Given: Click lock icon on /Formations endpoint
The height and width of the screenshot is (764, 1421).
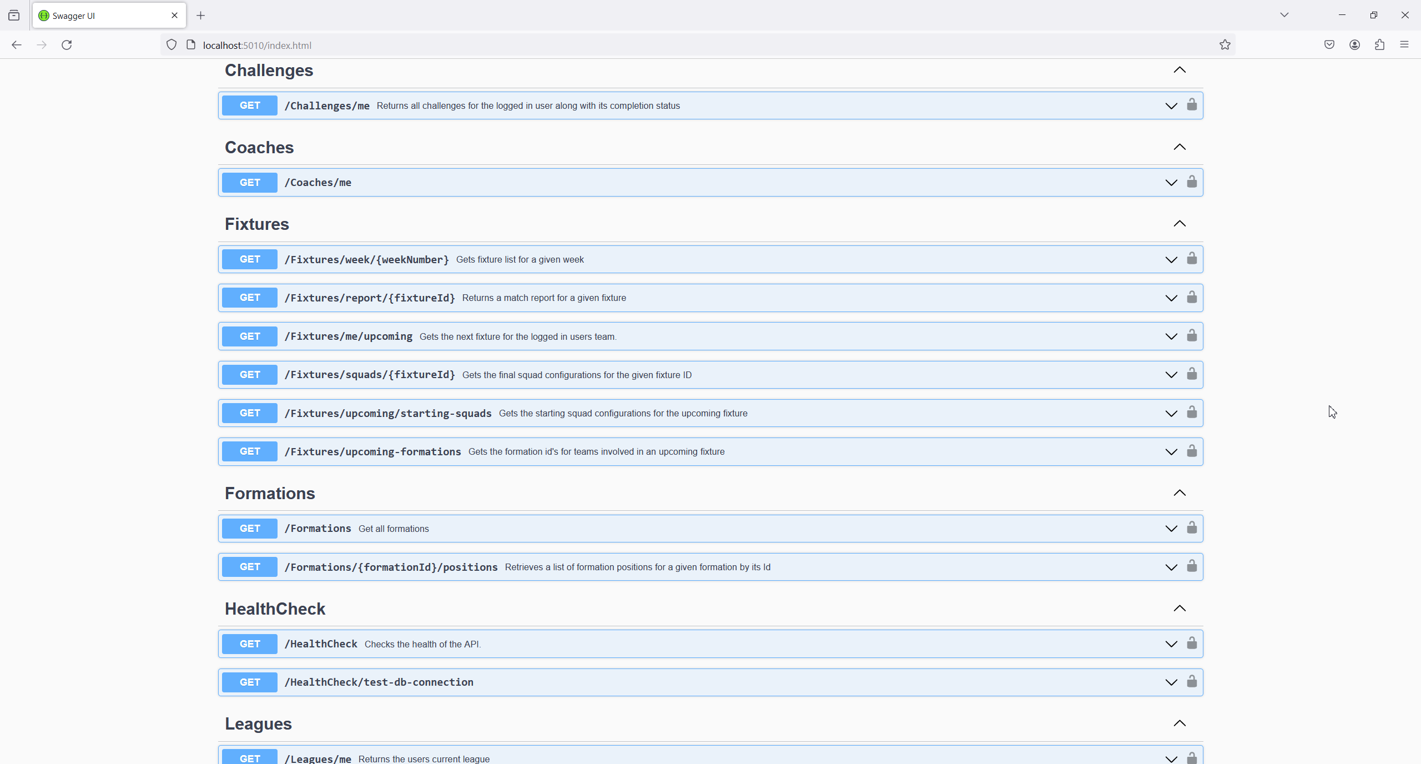Looking at the screenshot, I should tap(1192, 528).
